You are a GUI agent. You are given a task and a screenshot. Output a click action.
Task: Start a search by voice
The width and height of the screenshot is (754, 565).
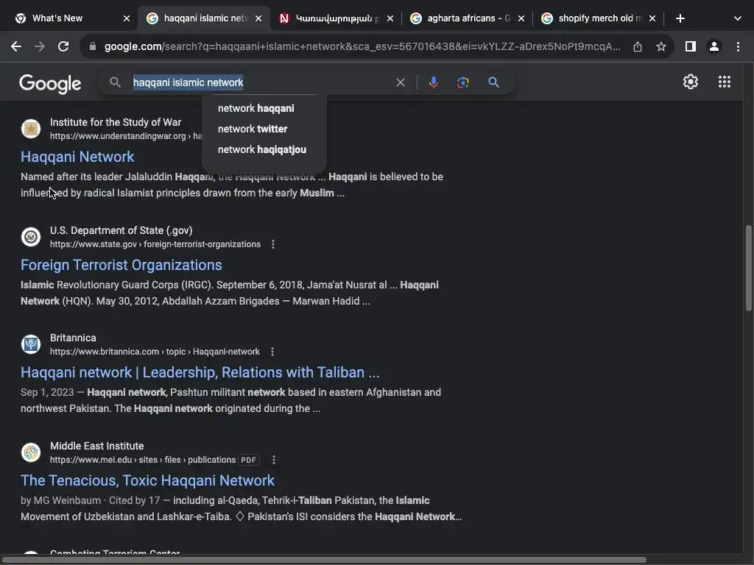433,82
